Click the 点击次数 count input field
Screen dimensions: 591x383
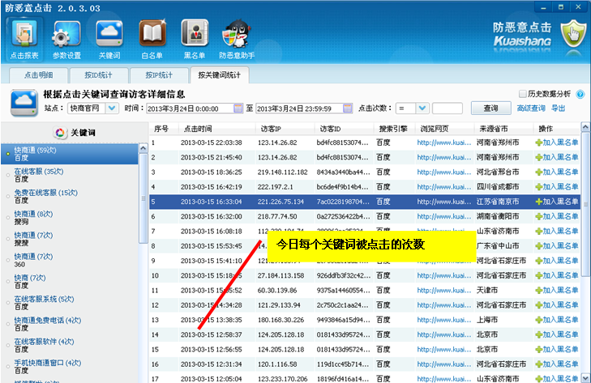[x=447, y=109]
